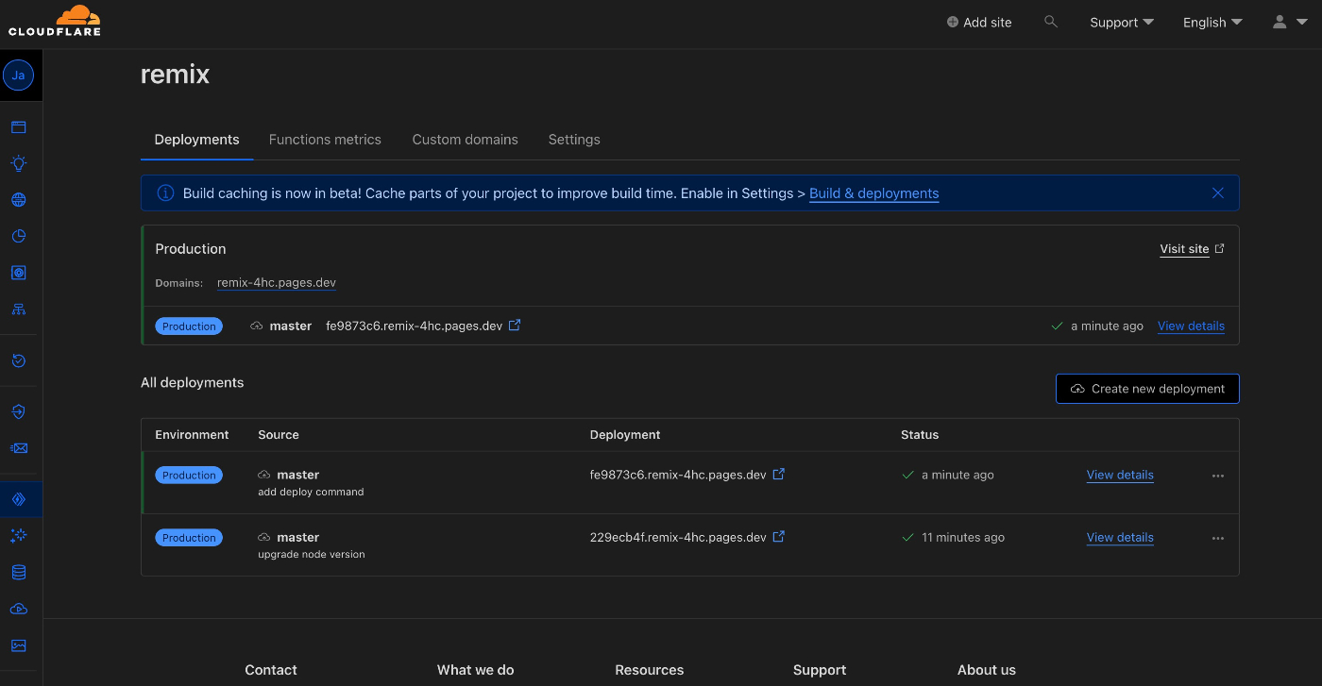Image resolution: width=1322 pixels, height=686 pixels.
Task: Select the Deployments tab
Action: 196,140
